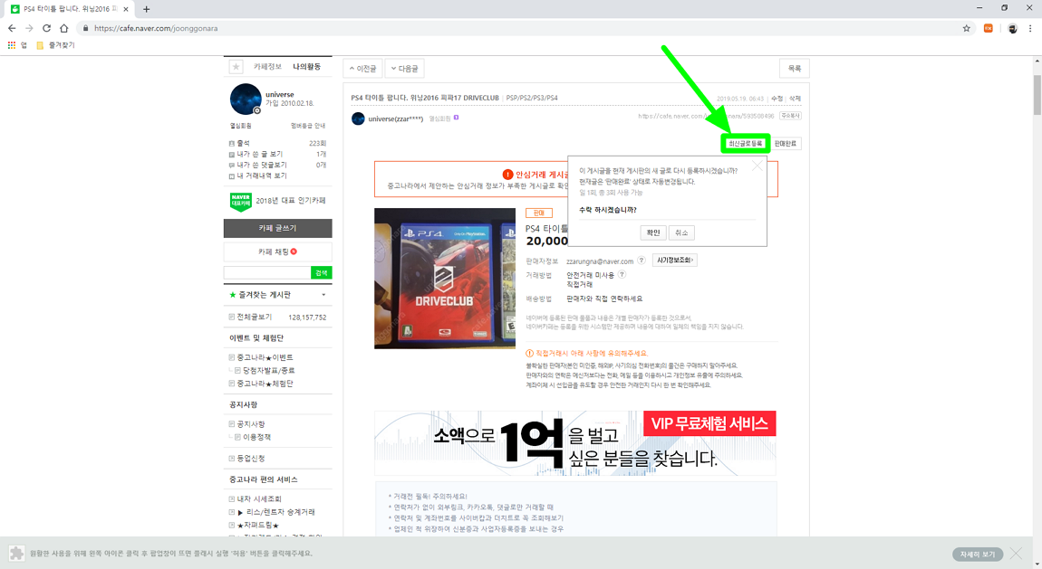The height and width of the screenshot is (569, 1042).
Task: Click the page vertical scrollbar thumb
Action: [1037, 95]
